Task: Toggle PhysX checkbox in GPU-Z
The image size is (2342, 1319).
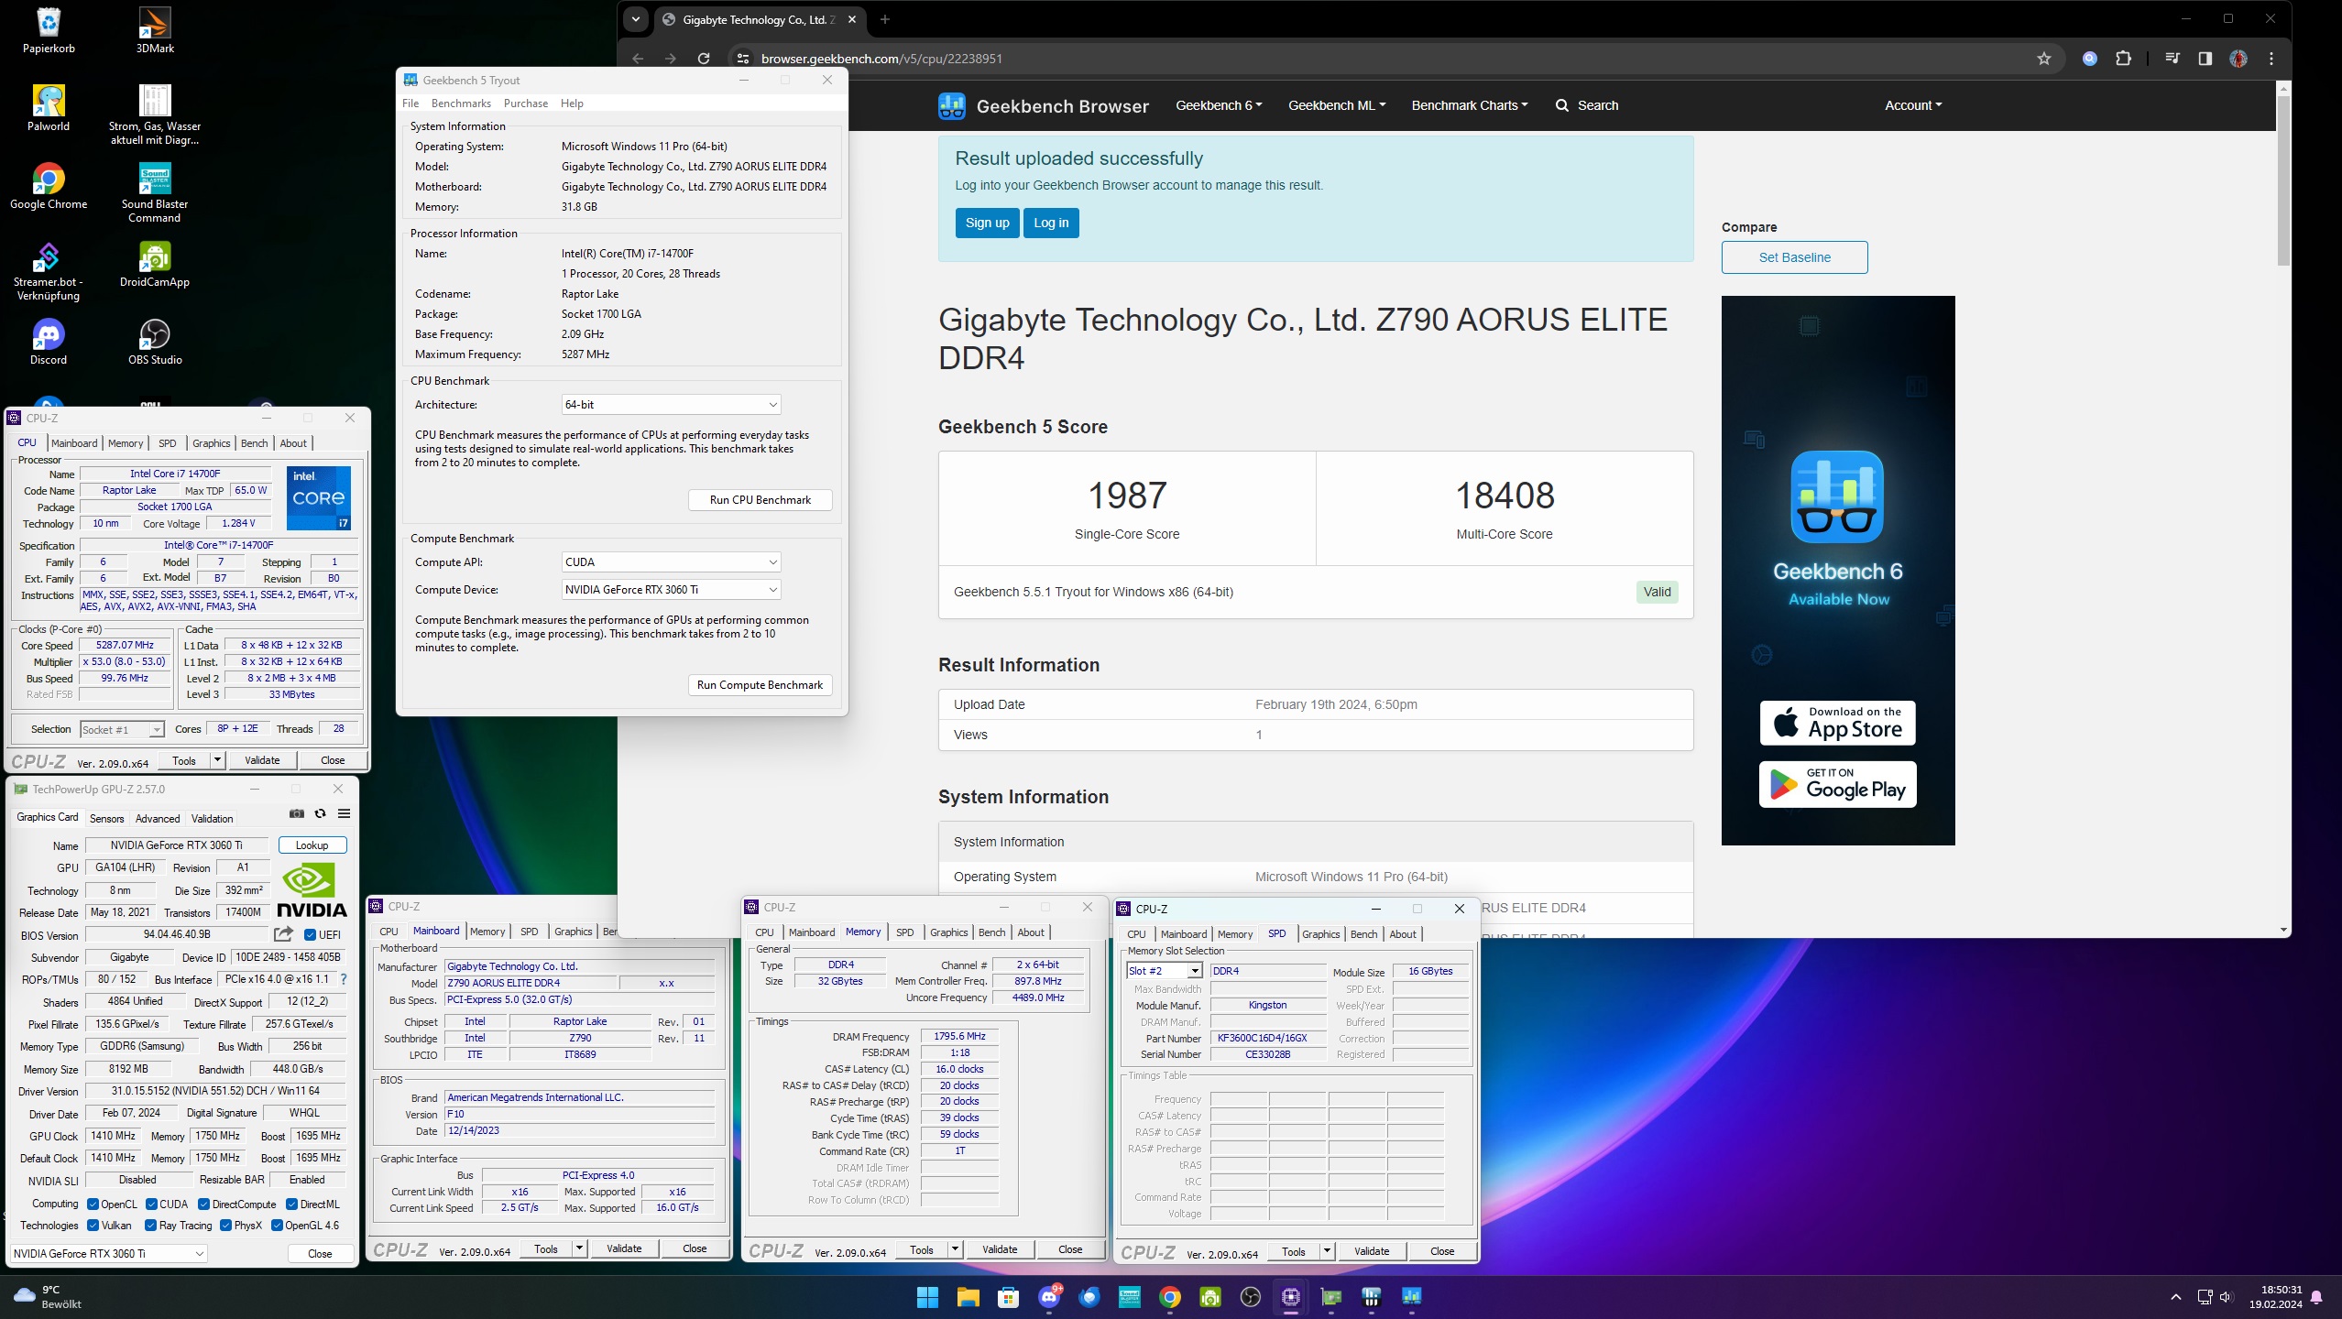Action: coord(225,1226)
